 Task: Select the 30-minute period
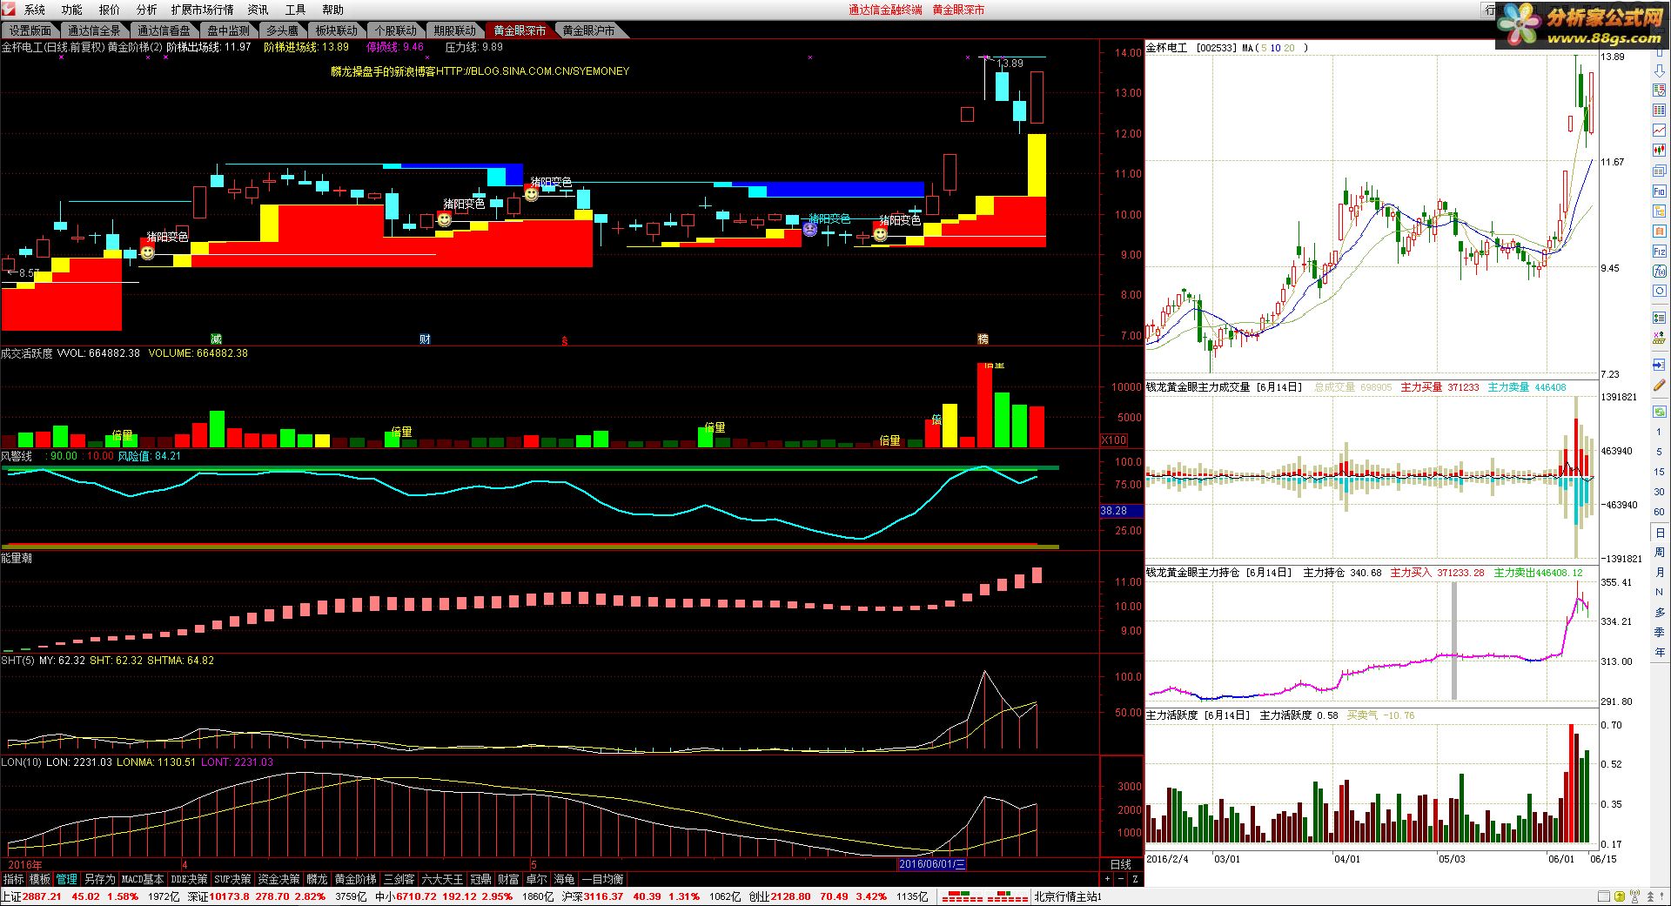pyautogui.click(x=1659, y=492)
